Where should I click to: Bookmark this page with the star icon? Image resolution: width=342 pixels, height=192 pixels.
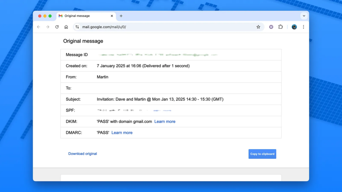[x=258, y=27]
